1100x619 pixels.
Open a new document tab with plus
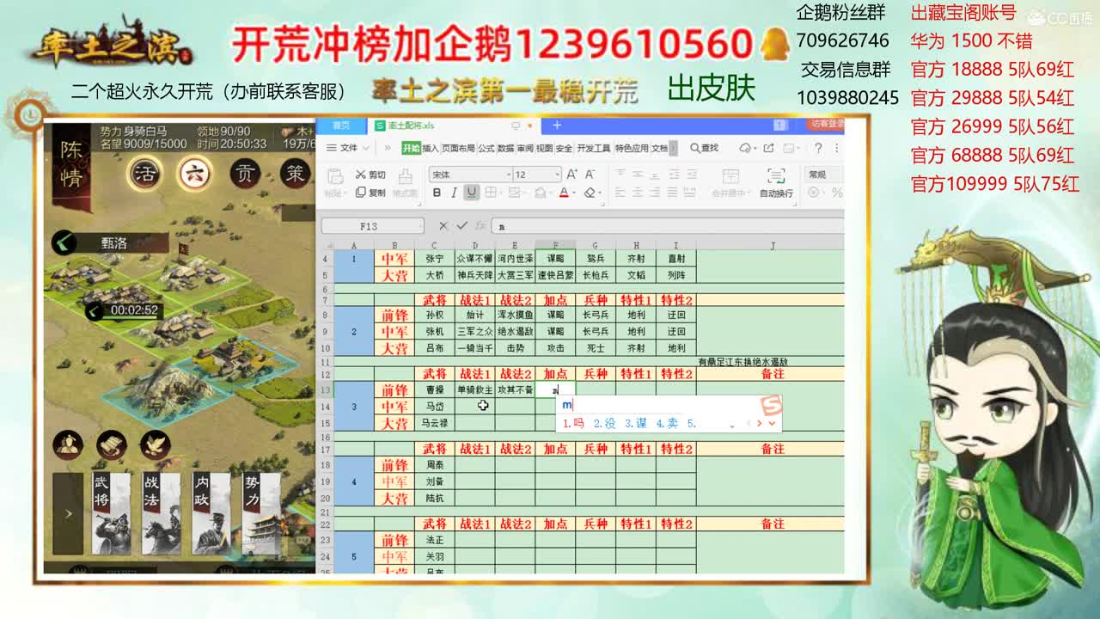coord(557,126)
